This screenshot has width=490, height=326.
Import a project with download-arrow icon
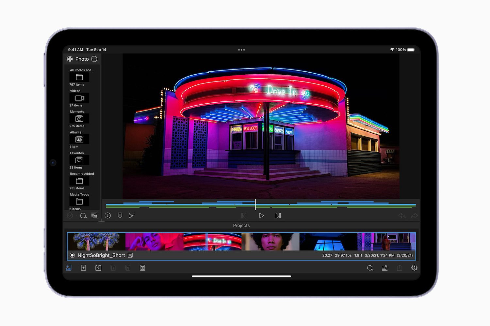[x=98, y=268]
